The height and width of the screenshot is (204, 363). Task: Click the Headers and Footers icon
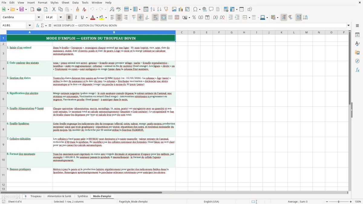(x=218, y=9)
